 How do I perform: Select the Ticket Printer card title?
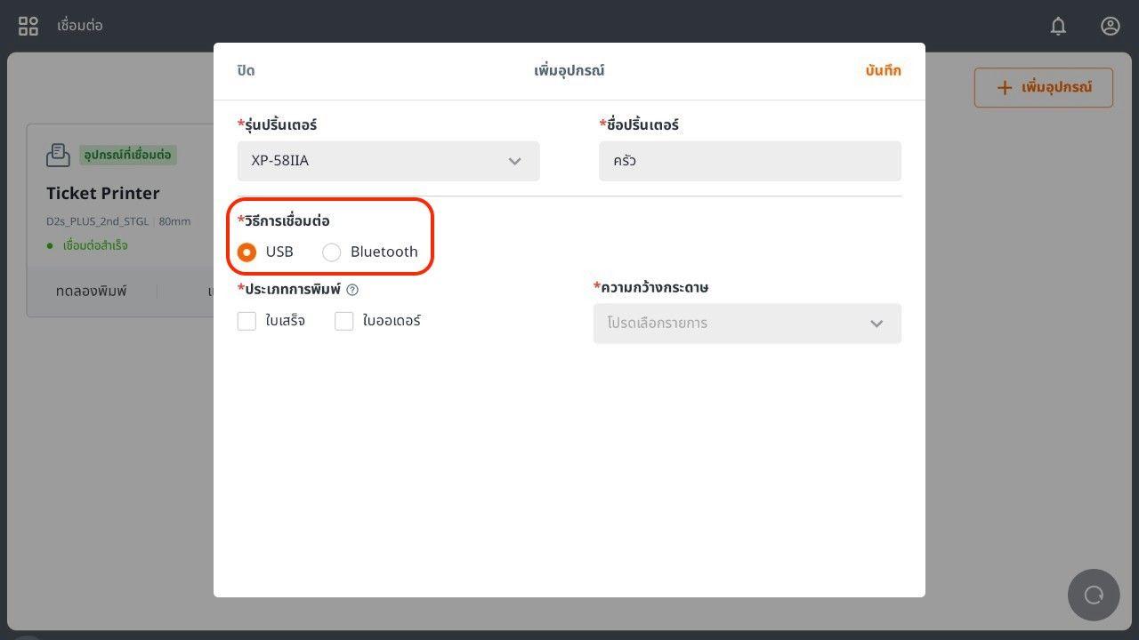103,193
